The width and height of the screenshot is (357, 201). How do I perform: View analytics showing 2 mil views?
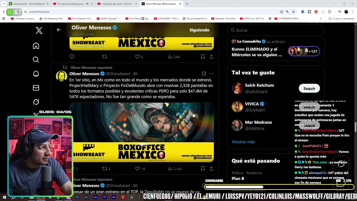click(175, 169)
